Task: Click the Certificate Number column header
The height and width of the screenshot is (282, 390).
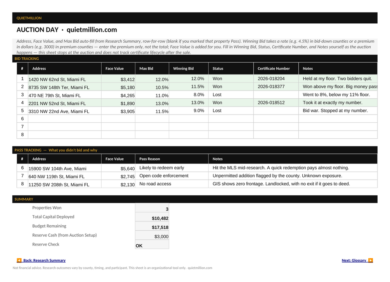Action: pyautogui.click(x=276, y=68)
